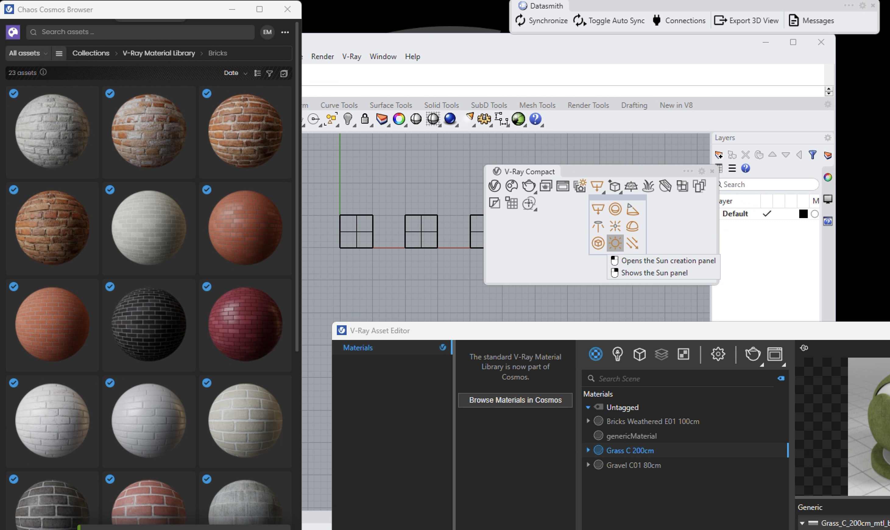Click the dome light icon in V-Ray lights flyout

click(x=632, y=226)
